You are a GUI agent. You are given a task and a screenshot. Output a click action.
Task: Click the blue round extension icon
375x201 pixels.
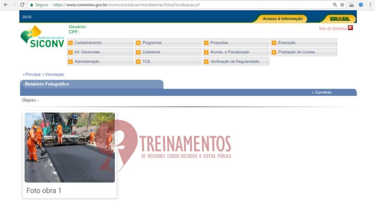tap(361, 5)
